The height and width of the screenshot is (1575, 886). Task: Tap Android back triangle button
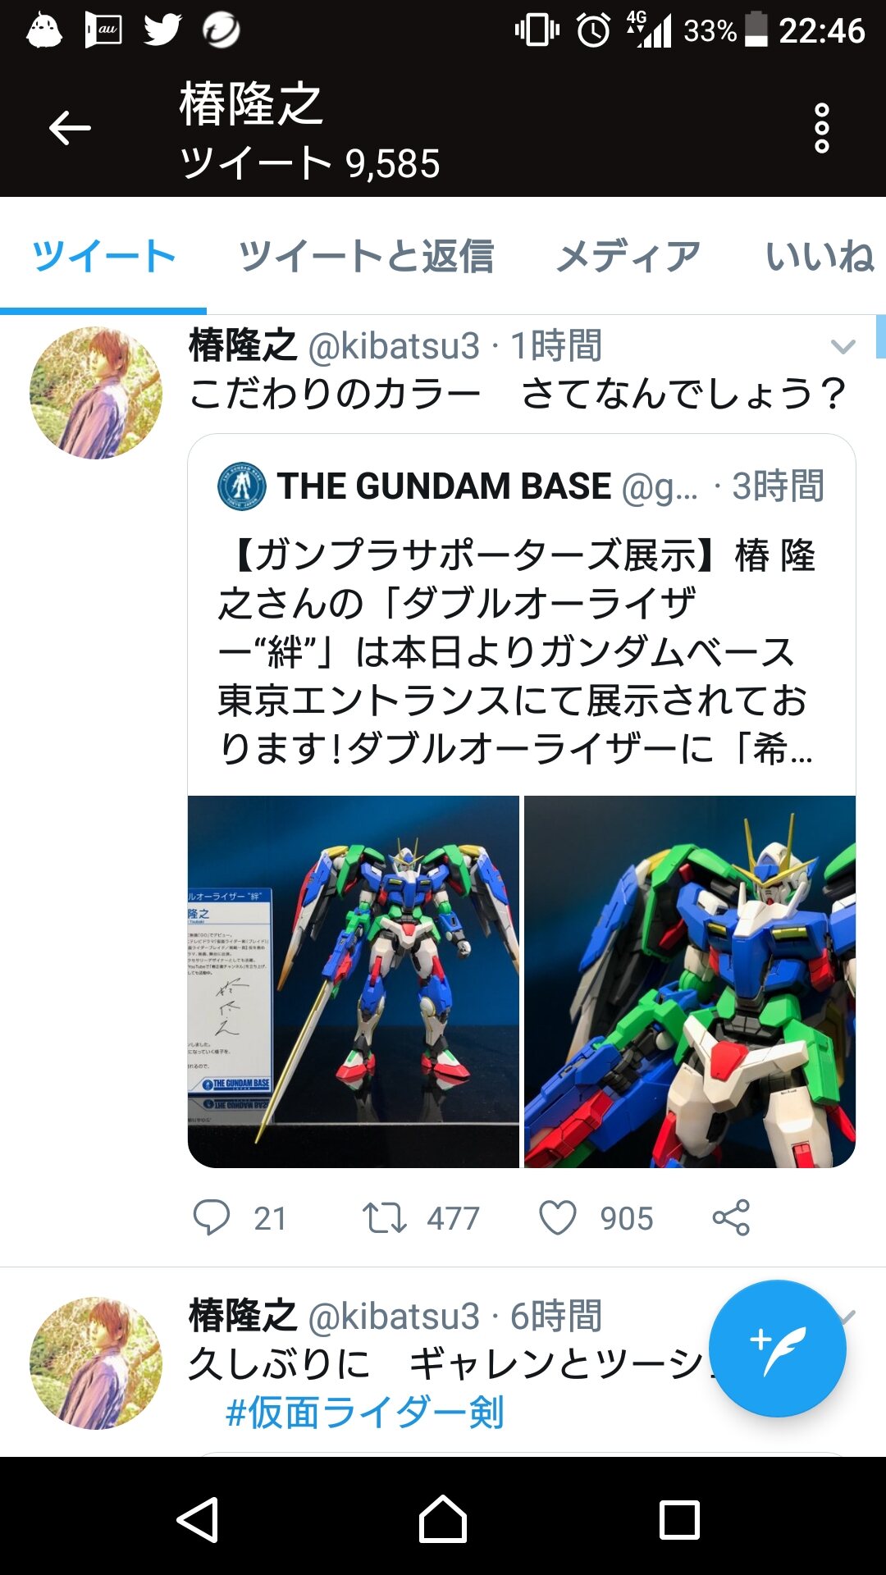pyautogui.click(x=199, y=1520)
